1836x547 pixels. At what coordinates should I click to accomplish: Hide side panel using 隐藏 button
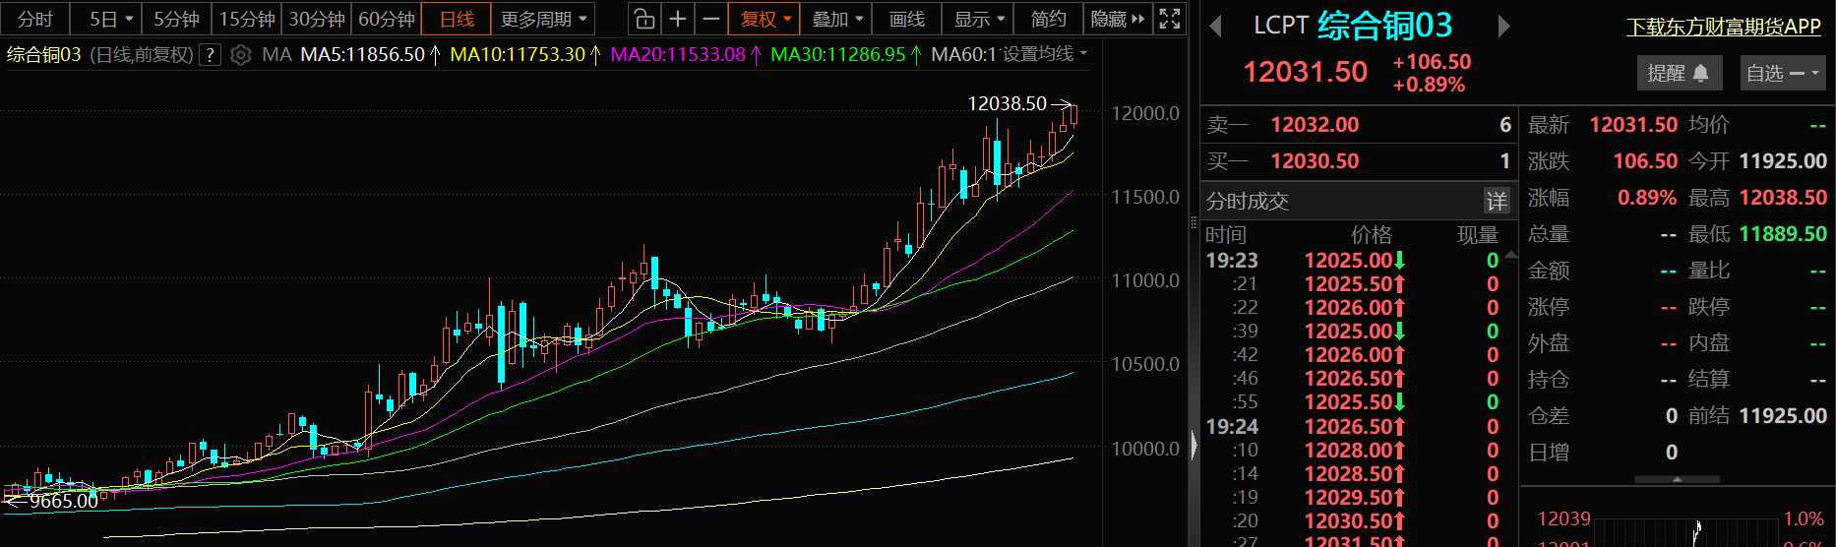click(x=1118, y=19)
